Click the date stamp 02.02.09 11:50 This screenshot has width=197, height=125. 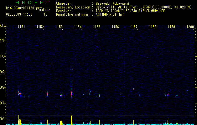click(x=19, y=14)
